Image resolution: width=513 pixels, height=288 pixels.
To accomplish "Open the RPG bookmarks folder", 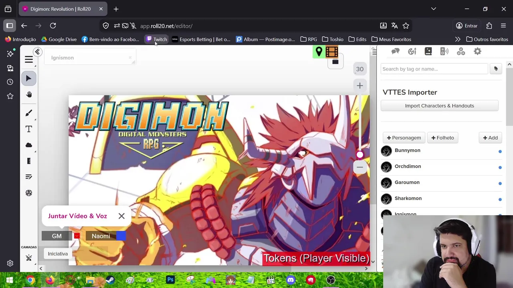I will click(x=309, y=39).
